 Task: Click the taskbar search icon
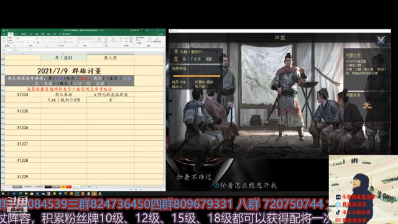[x=8, y=194]
